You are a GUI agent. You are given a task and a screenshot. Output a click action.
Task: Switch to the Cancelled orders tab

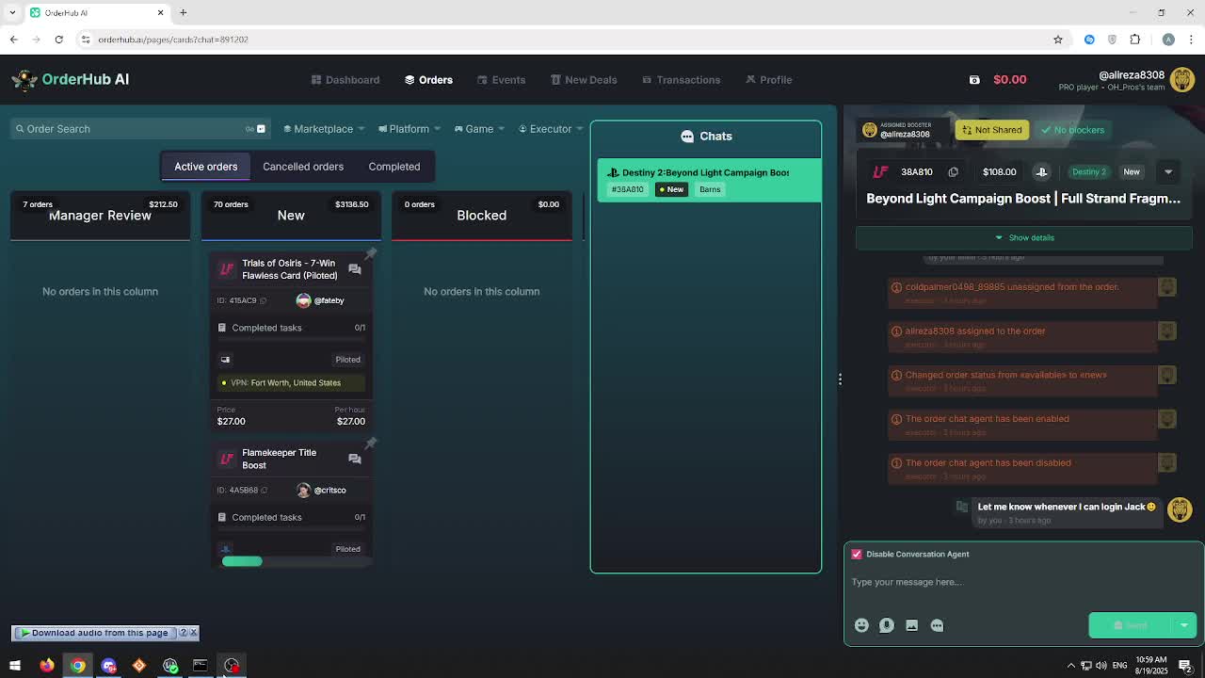coord(303,167)
